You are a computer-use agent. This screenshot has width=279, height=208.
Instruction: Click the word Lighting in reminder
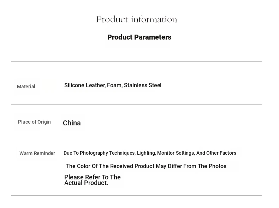[146, 153]
